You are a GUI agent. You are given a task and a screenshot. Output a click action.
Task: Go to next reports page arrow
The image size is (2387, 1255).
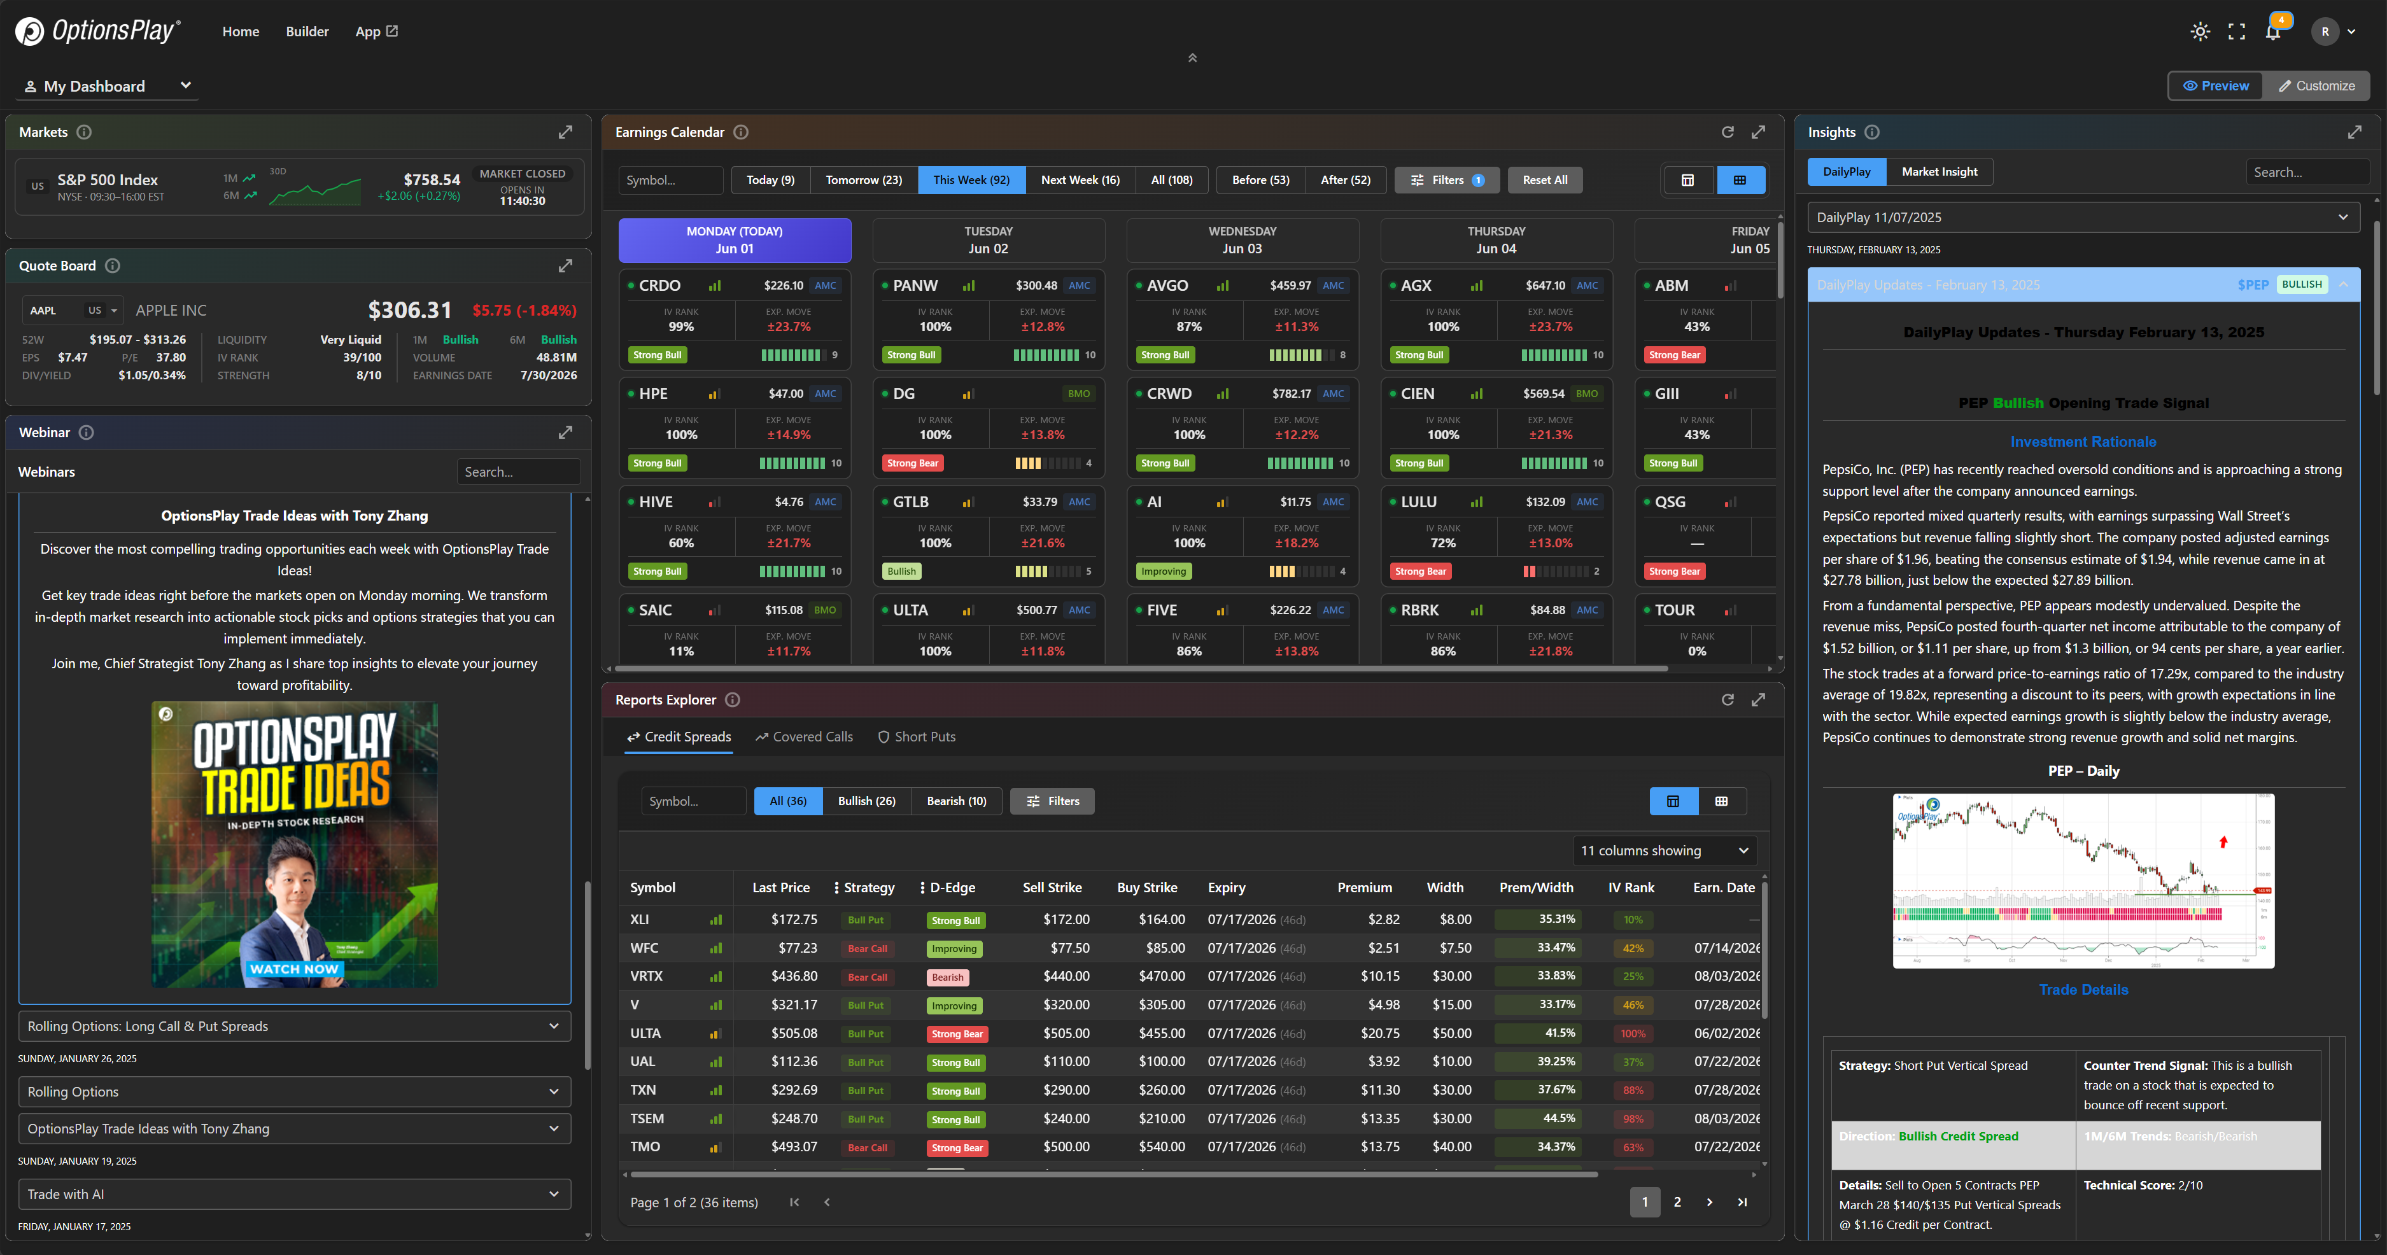(1710, 1202)
